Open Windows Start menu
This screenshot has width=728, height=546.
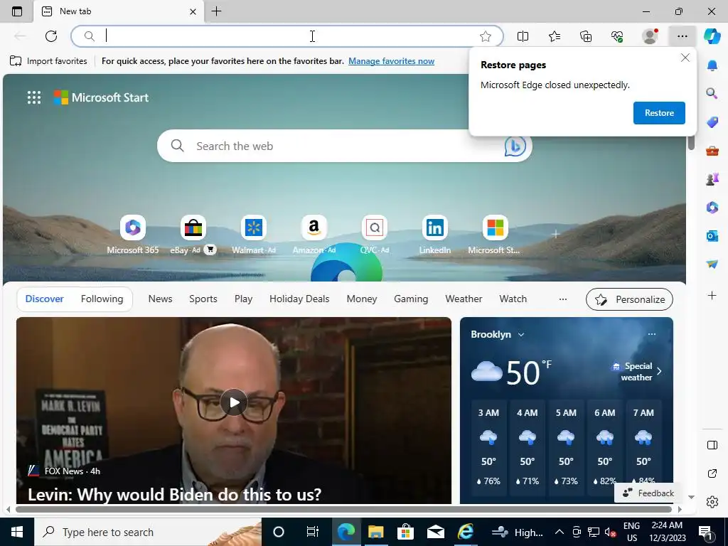coord(17,532)
